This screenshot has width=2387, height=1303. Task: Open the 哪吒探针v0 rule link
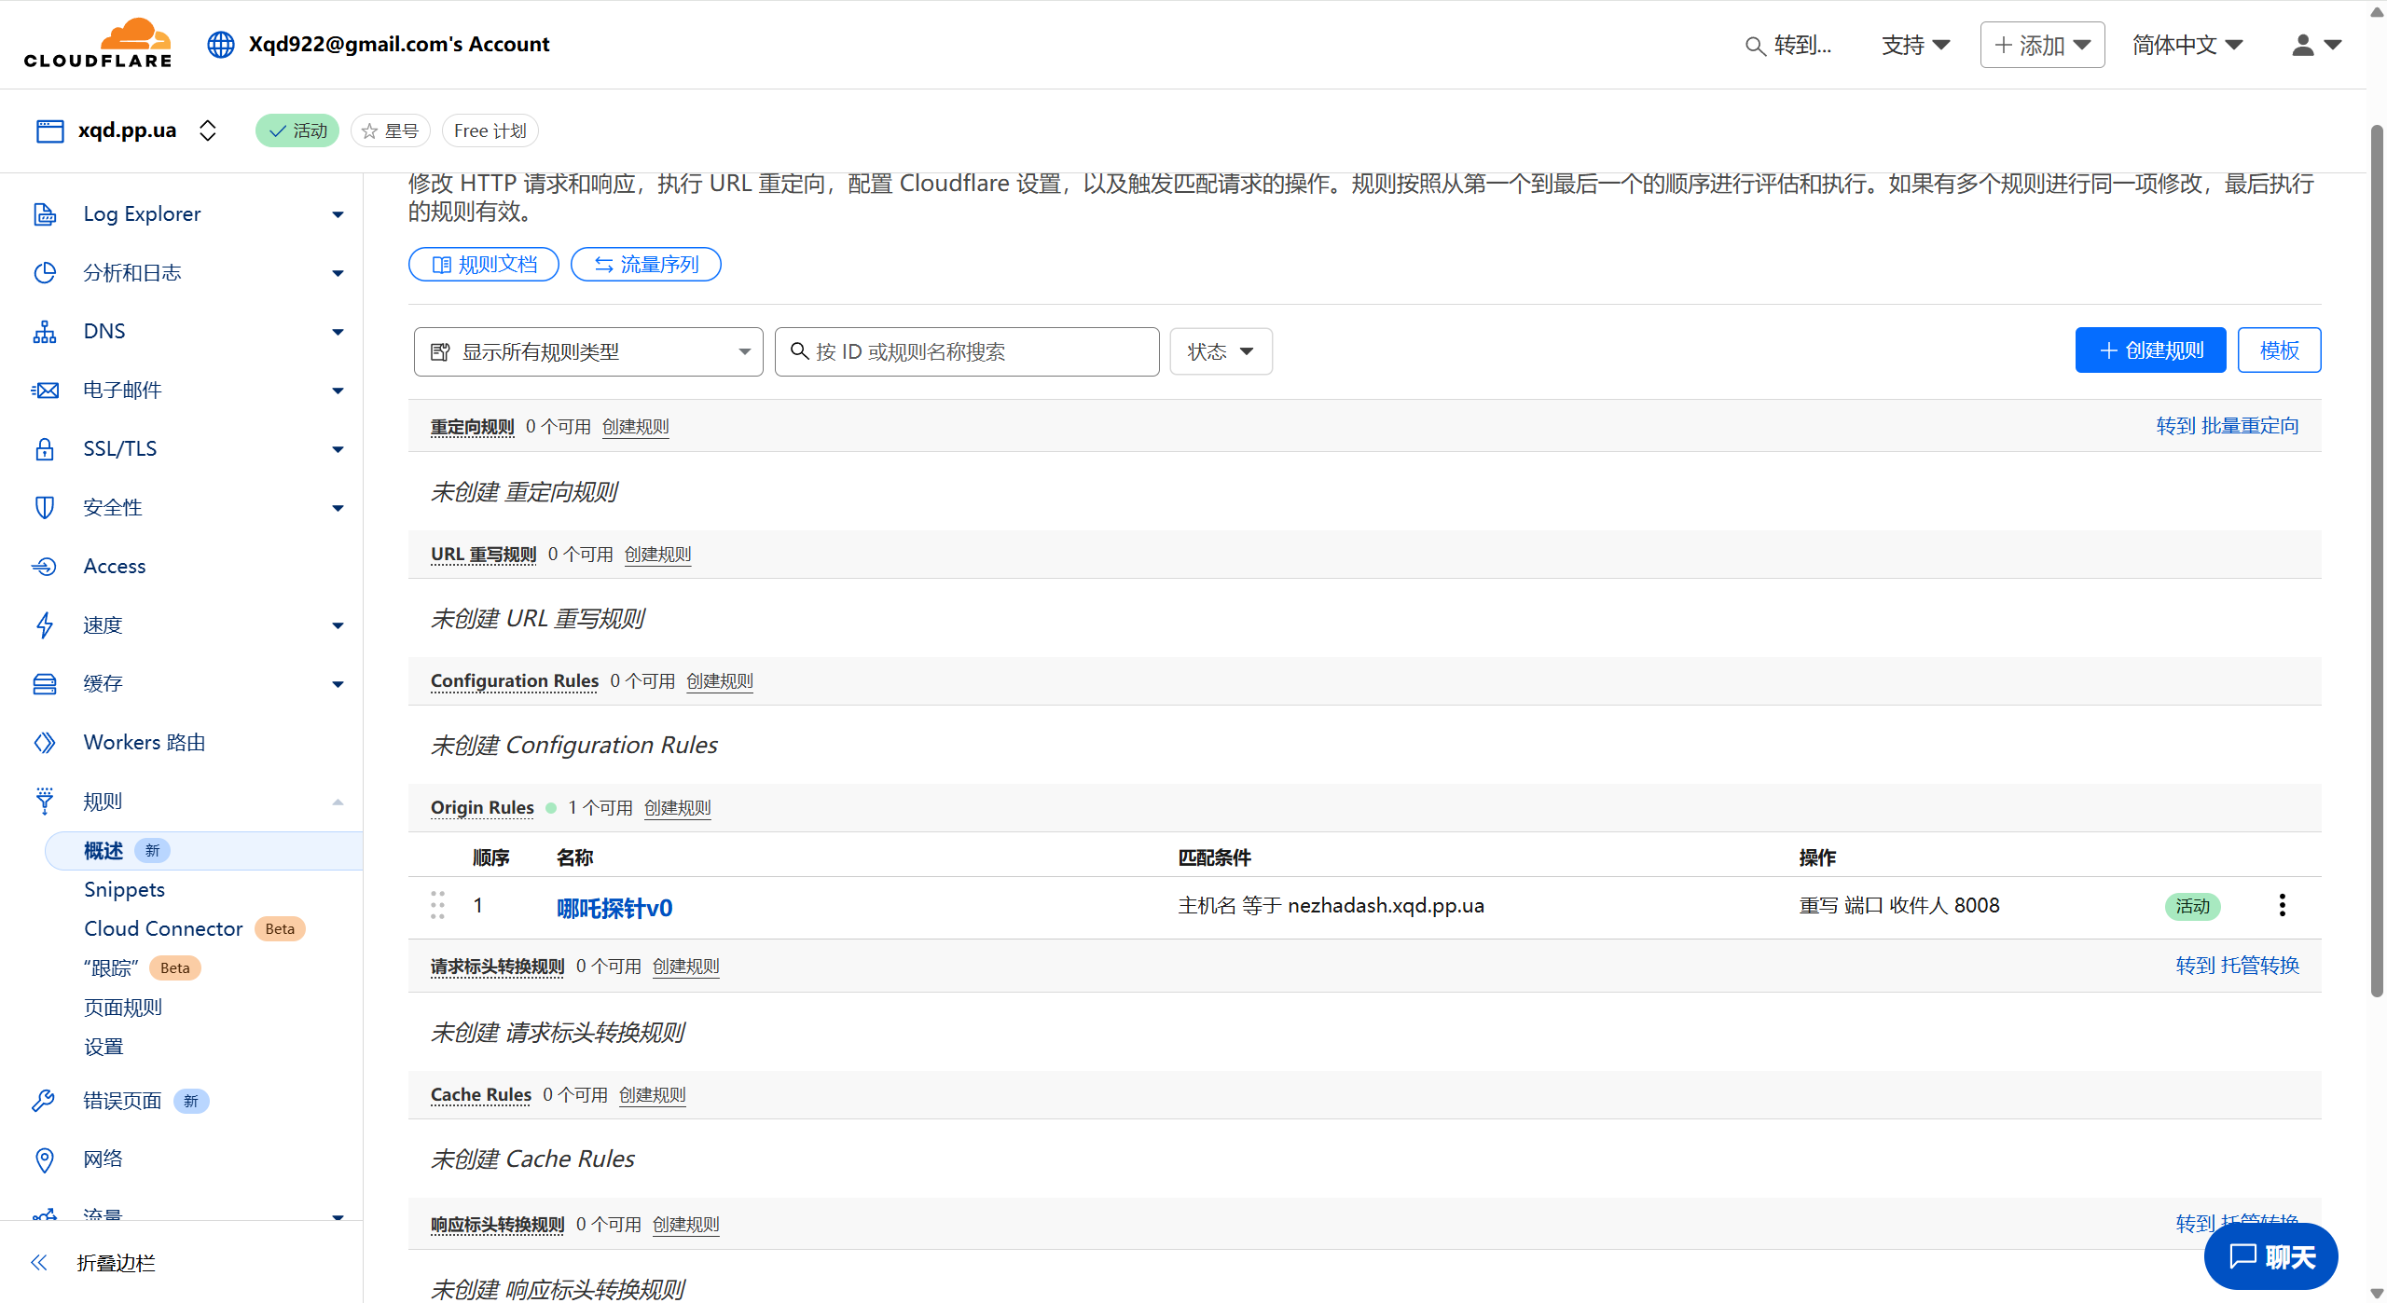click(x=614, y=907)
